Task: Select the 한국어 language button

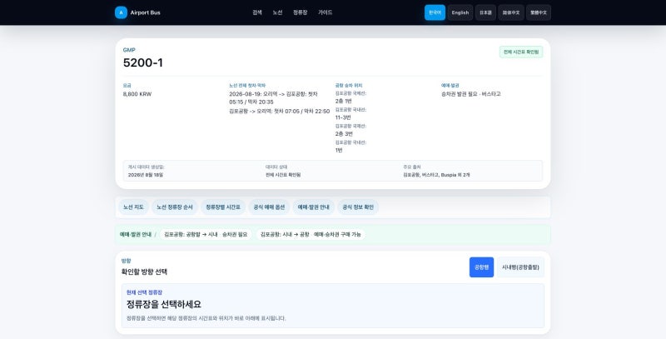Action: 435,12
